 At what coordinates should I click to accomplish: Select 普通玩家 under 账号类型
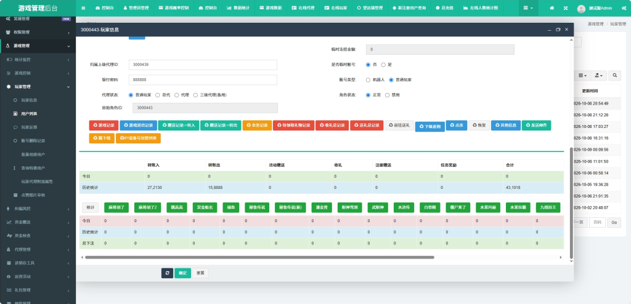point(391,79)
